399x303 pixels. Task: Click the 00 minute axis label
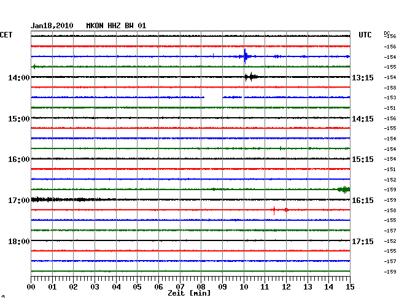[x=31, y=287]
